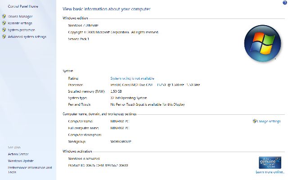Click the Windows activation section header
This screenshot has width=288, height=180.
[77, 151]
